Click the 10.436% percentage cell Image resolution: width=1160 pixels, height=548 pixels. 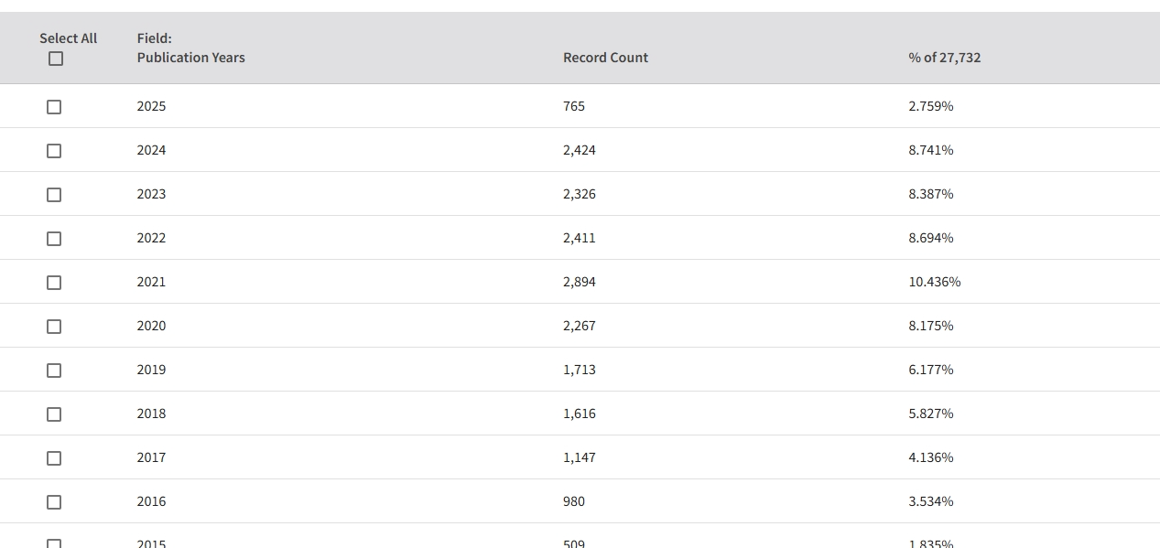934,282
